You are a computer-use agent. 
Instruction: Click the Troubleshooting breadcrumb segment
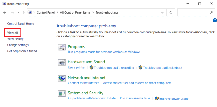coord(107,12)
